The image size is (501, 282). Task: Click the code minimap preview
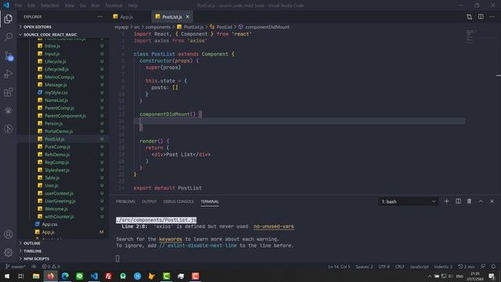[471, 36]
